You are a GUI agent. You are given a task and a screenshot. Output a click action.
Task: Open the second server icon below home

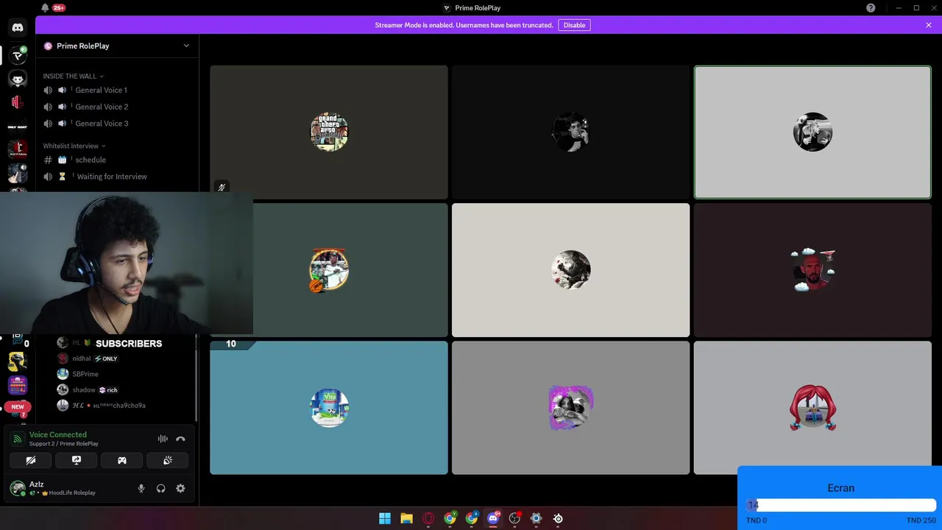[x=18, y=79]
